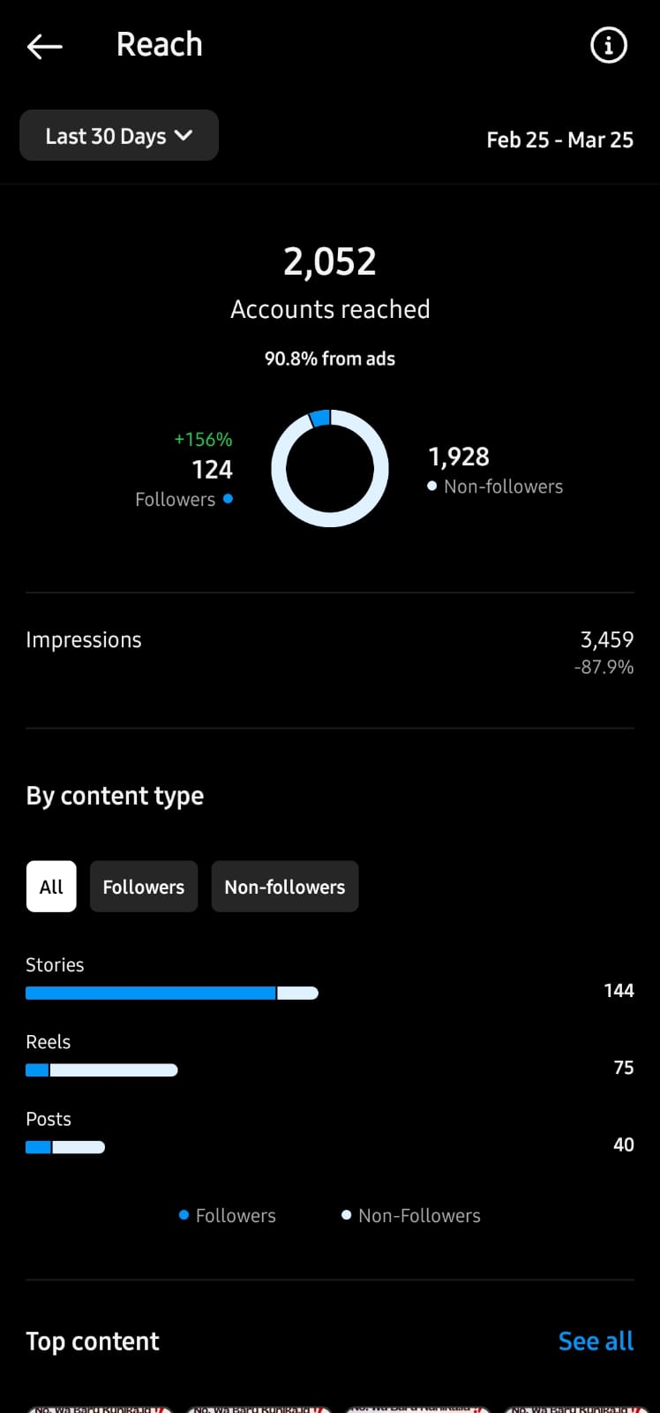Click the chevron beside Last 30 Days

pos(184,135)
